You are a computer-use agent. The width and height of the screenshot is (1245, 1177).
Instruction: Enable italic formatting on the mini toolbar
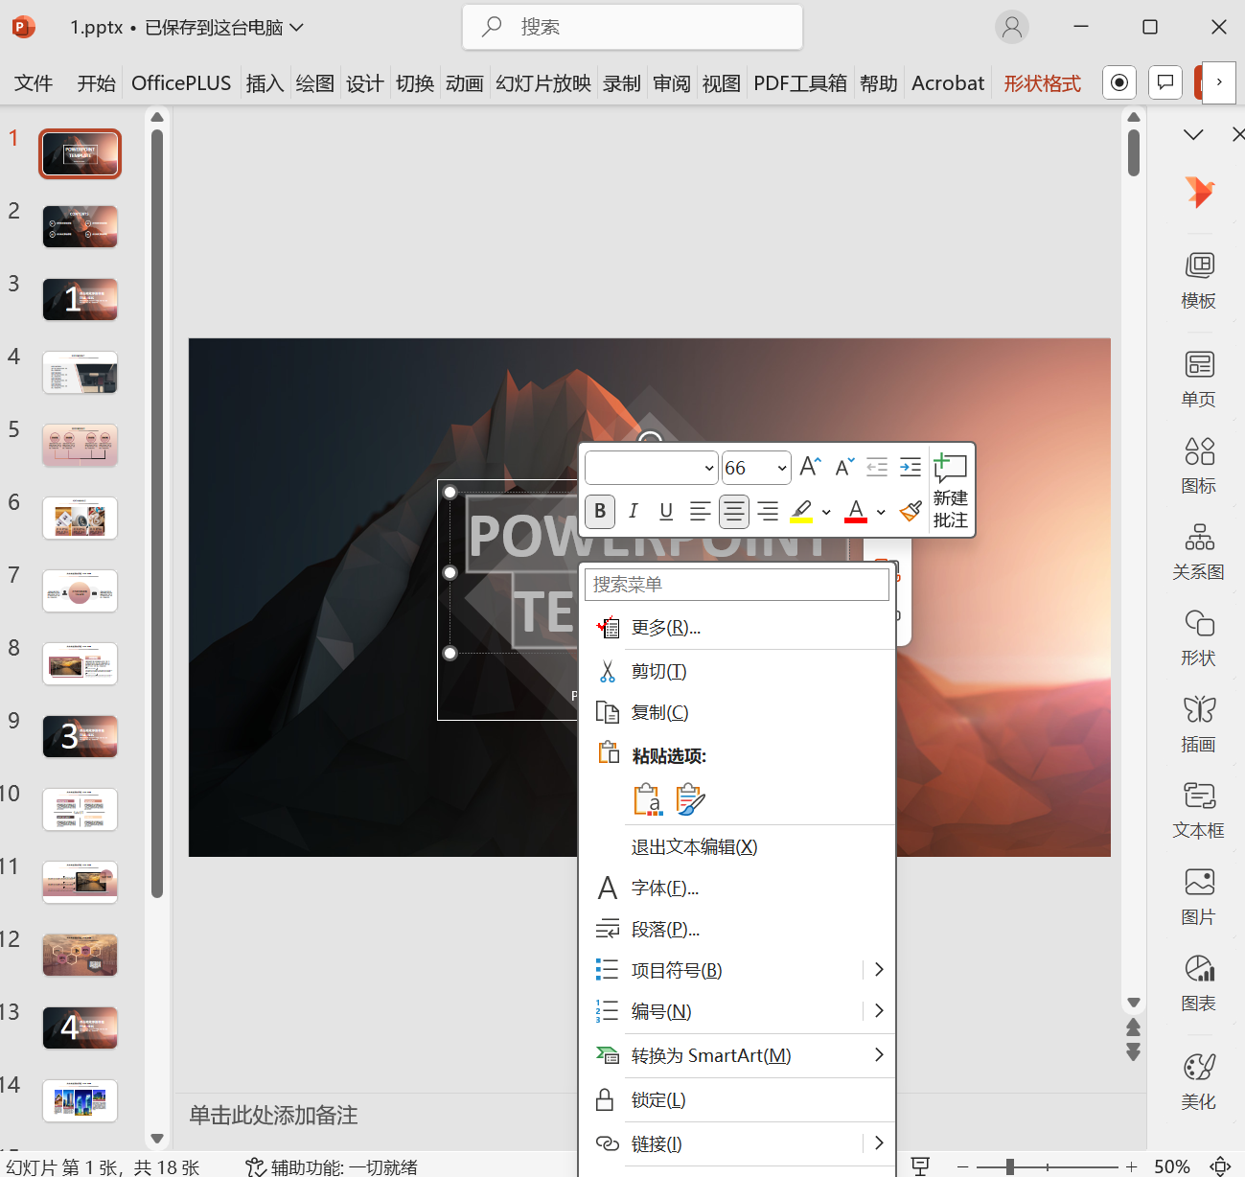633,511
